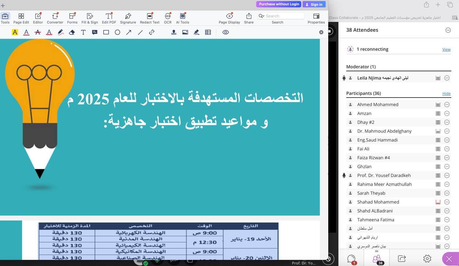
Task: Switch to the Chat tab
Action: coord(351,258)
